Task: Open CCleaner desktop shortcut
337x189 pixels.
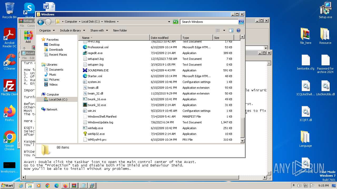Action: (9, 62)
